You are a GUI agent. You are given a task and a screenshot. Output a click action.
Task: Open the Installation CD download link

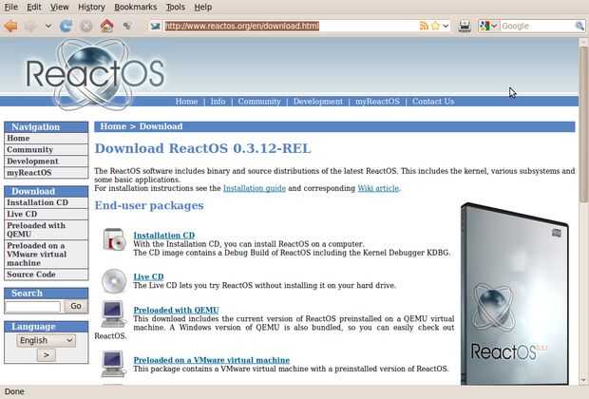(x=164, y=236)
